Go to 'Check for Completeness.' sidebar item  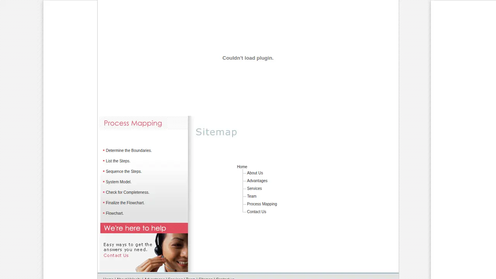pos(127,192)
